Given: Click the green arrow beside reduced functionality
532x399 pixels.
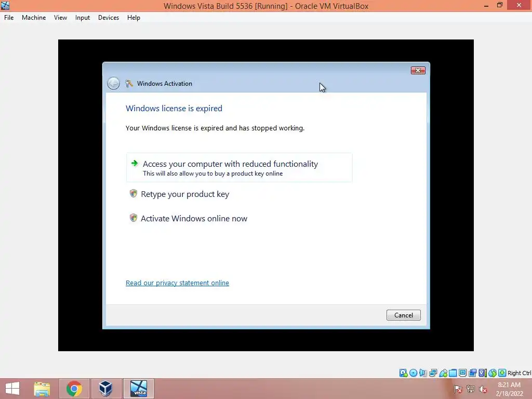Looking at the screenshot, I should point(135,163).
